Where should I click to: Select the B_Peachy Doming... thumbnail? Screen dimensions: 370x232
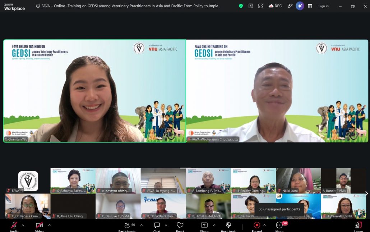[253, 181]
